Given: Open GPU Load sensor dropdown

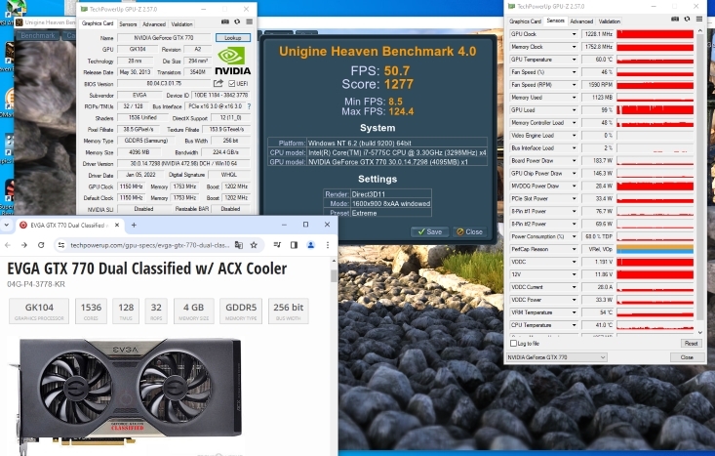Looking at the screenshot, I should (x=575, y=110).
